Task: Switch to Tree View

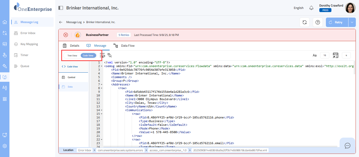Action: [x=72, y=56]
